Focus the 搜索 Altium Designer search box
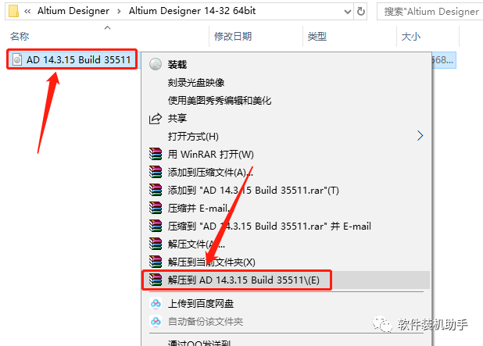Screen dimensions: 483x346 [x=430, y=12]
